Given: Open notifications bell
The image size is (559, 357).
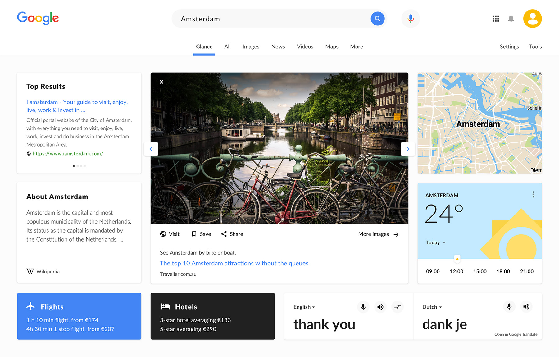Looking at the screenshot, I should 511,19.
